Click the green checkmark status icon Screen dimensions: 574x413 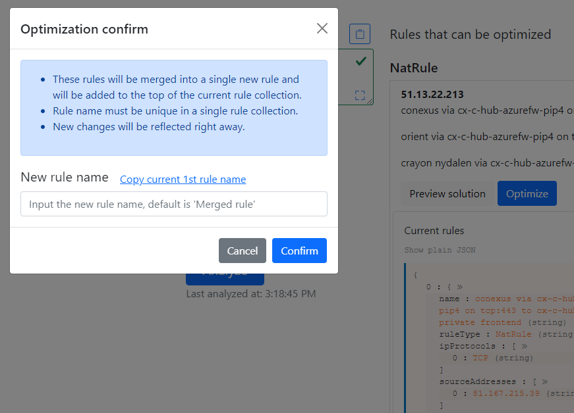[360, 61]
